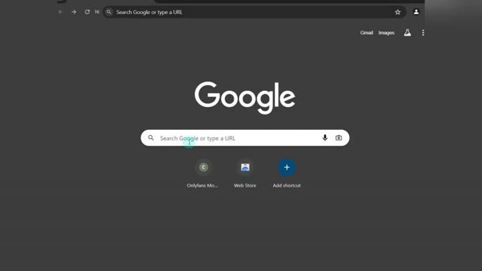Click the Add shortcut text label
The height and width of the screenshot is (271, 482).
287,185
